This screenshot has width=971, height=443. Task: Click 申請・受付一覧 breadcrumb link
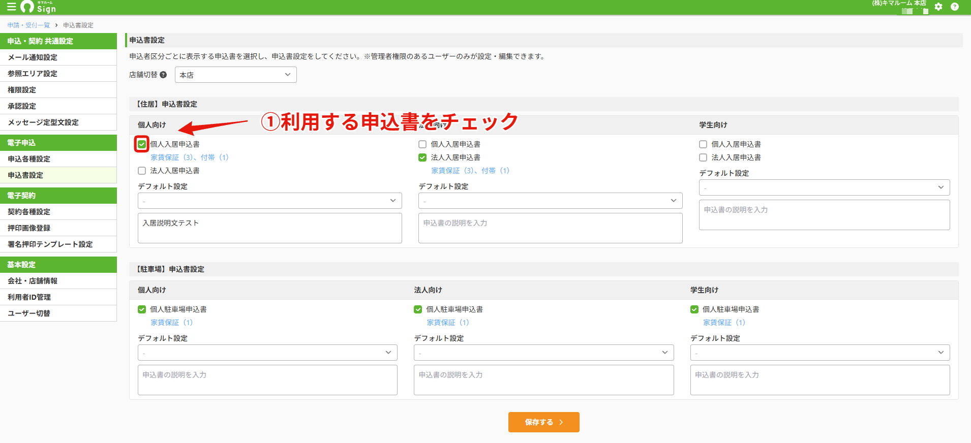28,25
